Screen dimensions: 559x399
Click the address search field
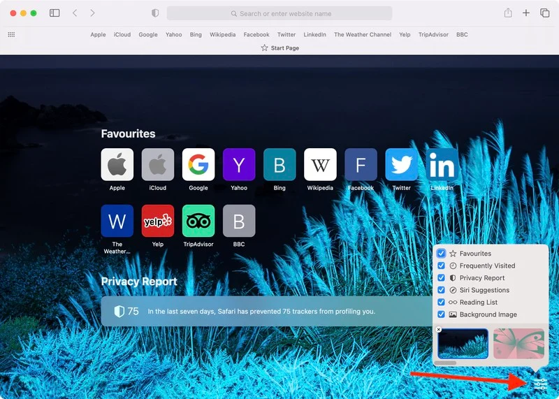pyautogui.click(x=279, y=13)
